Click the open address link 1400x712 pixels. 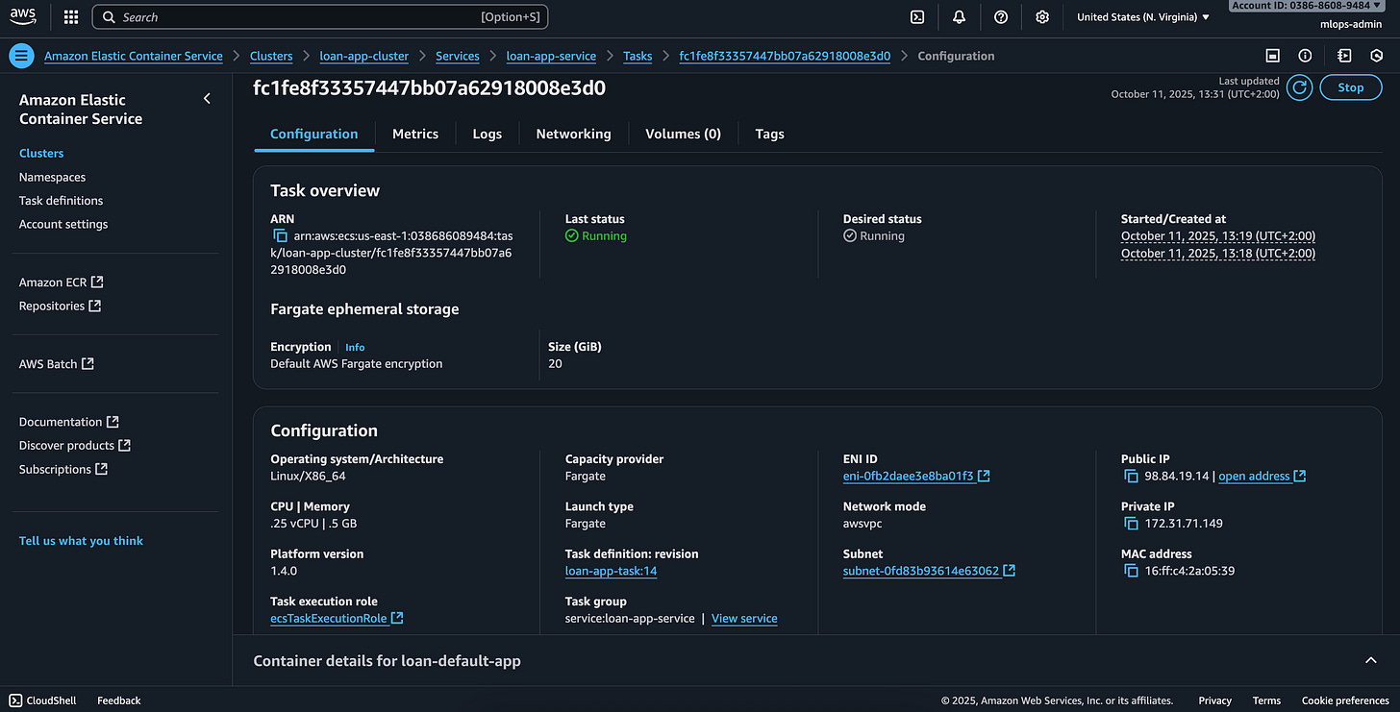tap(1262, 476)
